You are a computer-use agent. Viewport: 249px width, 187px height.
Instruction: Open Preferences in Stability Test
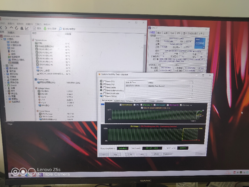[168, 154]
